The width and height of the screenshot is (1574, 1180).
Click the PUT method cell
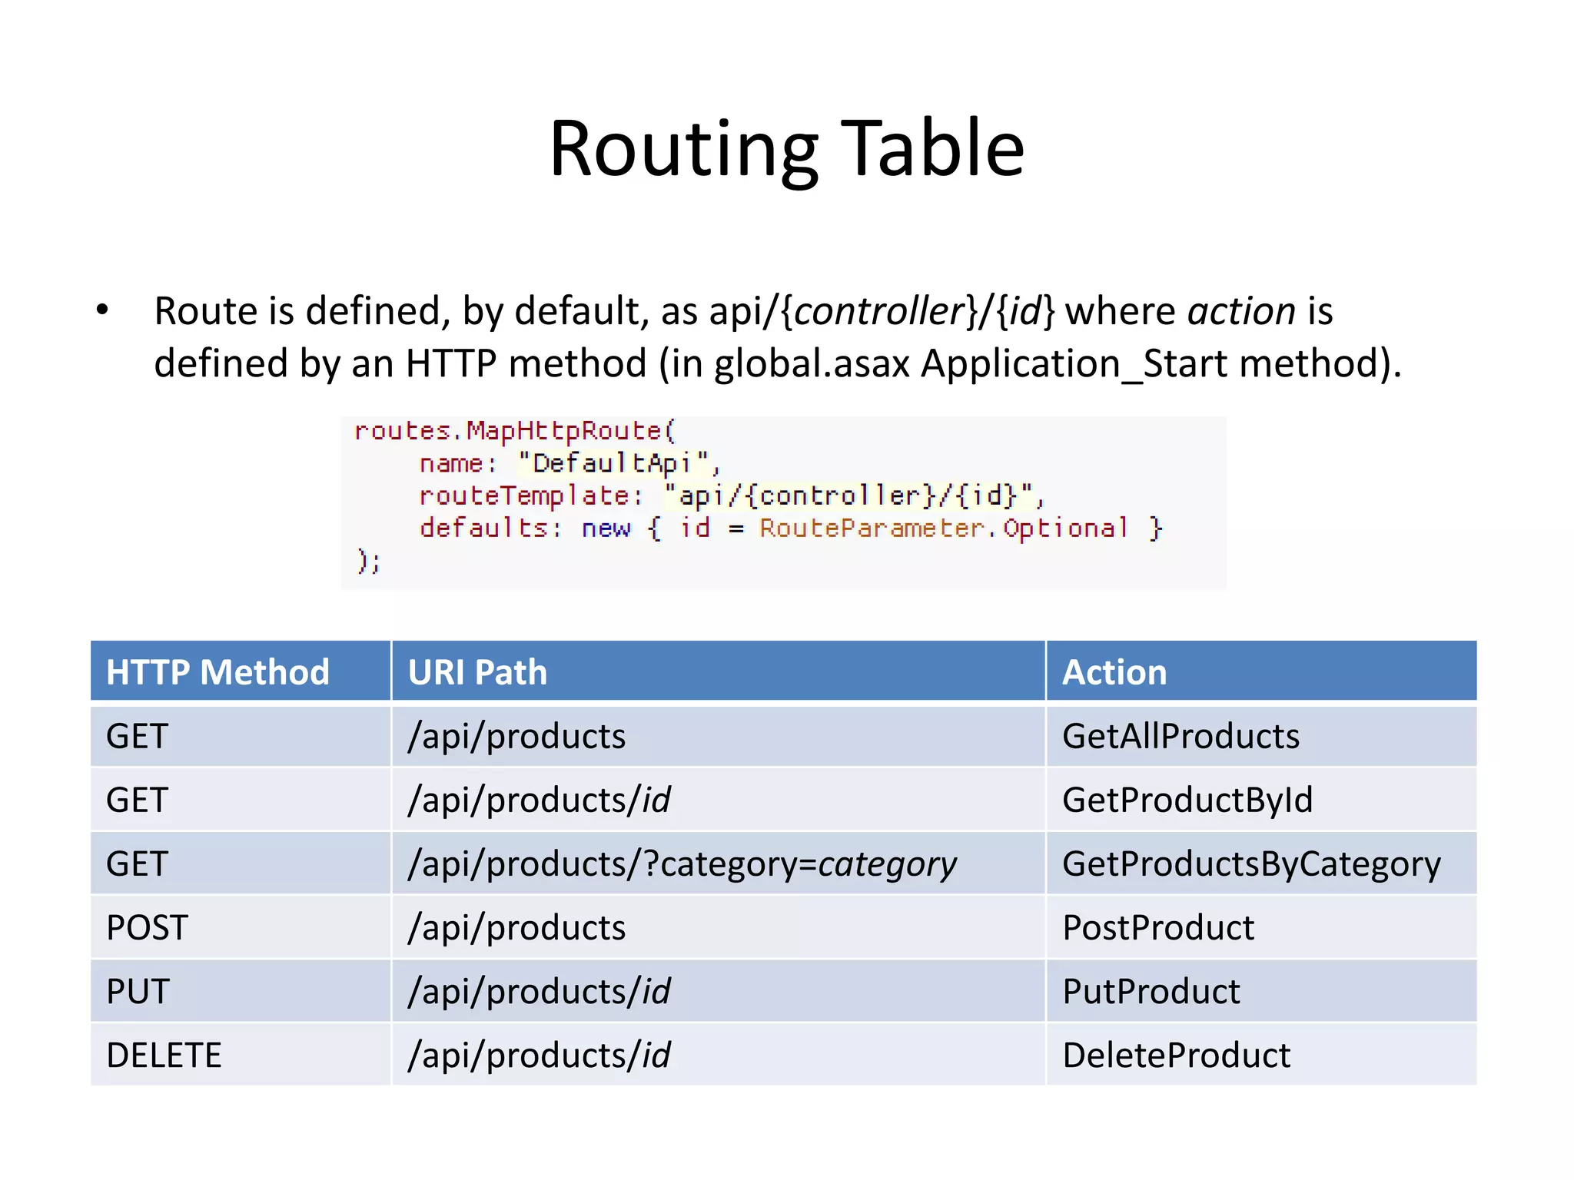click(138, 992)
